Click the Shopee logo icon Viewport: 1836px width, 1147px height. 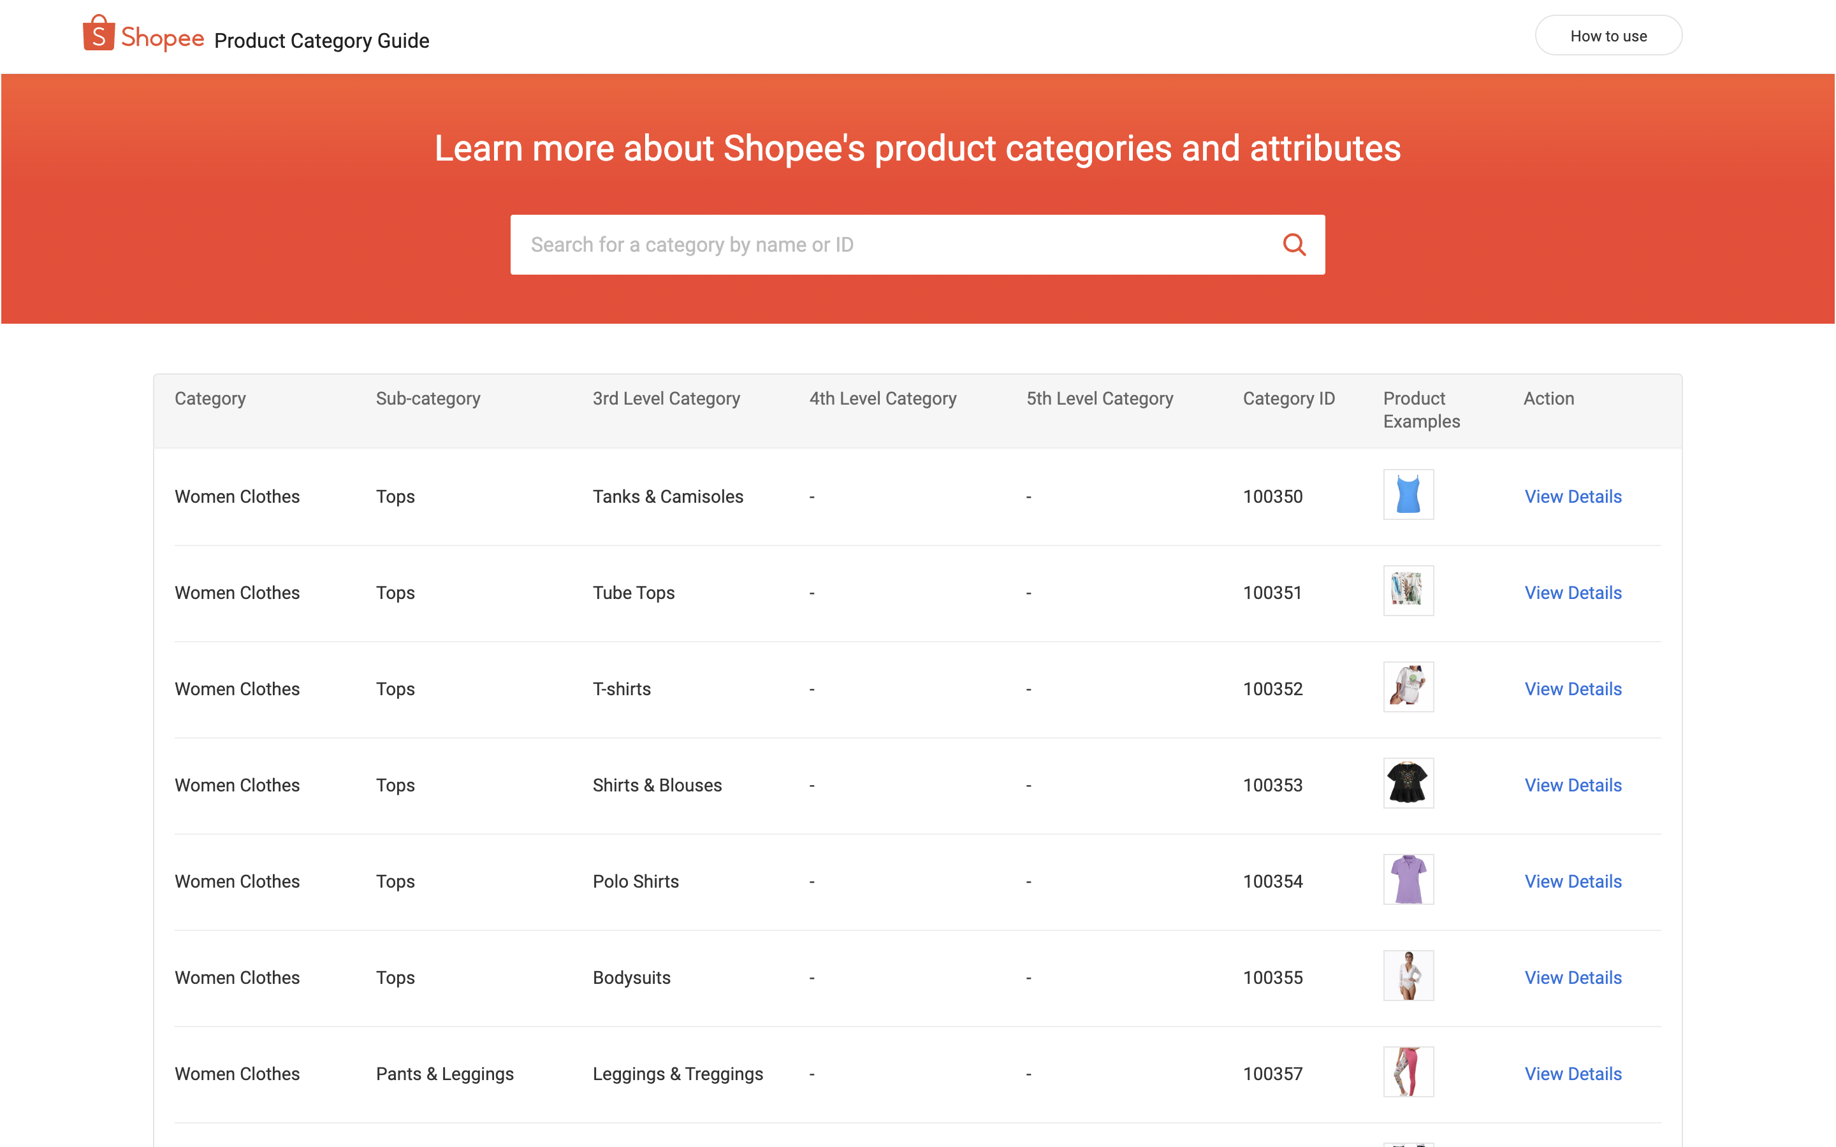pyautogui.click(x=98, y=33)
